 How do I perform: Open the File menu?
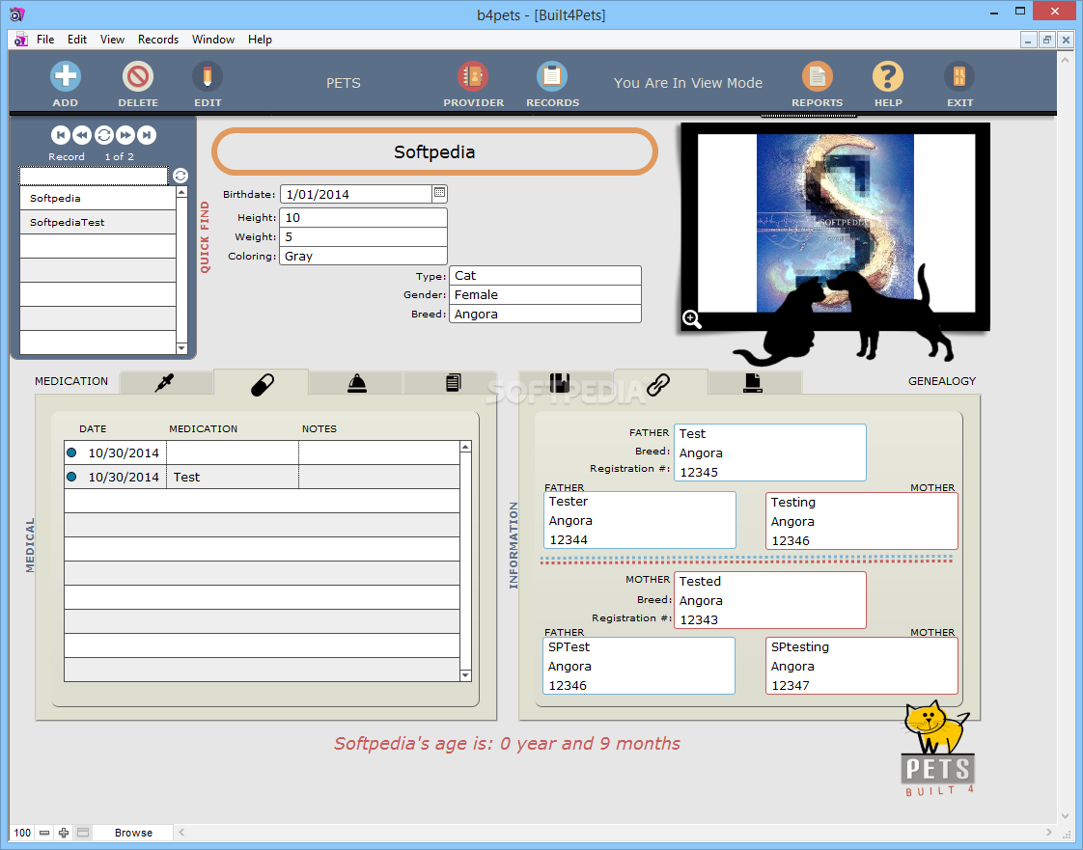(x=45, y=40)
